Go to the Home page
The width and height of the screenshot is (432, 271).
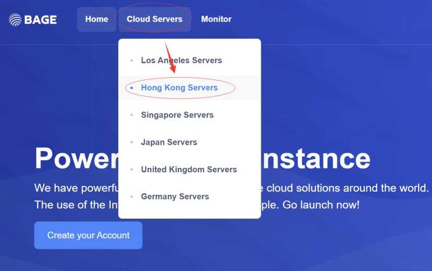pos(97,19)
